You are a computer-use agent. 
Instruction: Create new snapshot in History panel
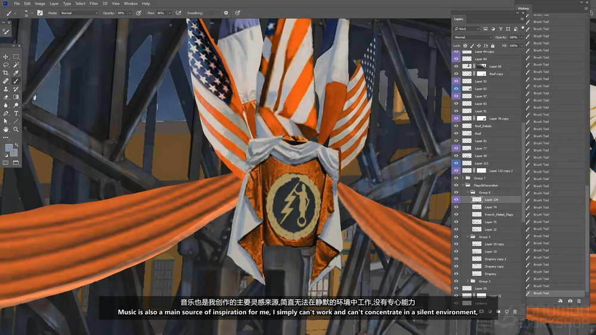(x=570, y=301)
